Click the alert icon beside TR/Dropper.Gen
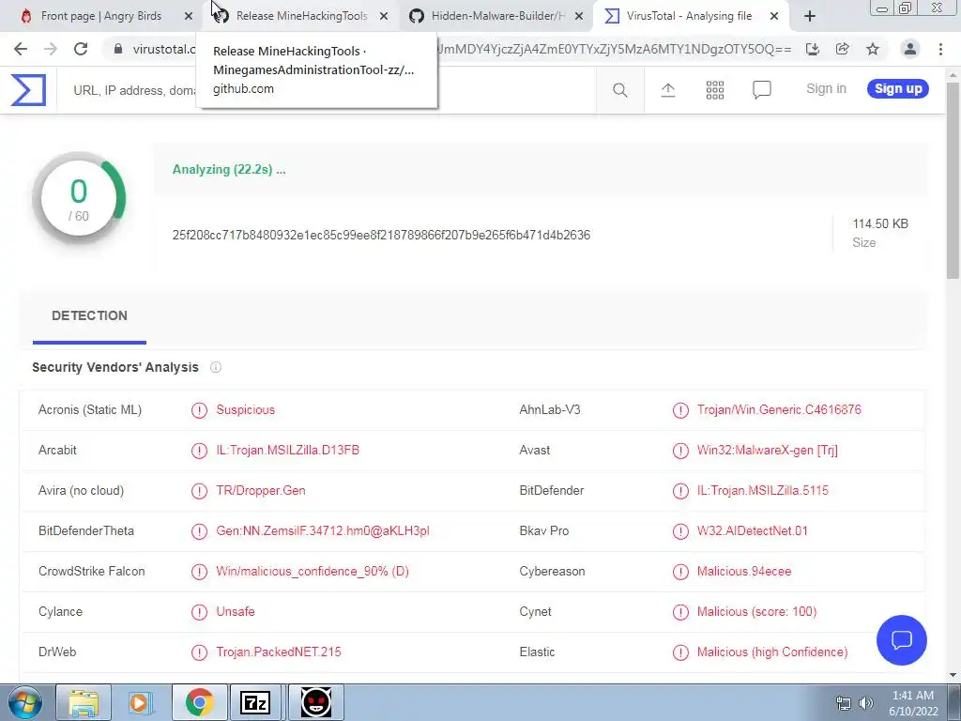The height and width of the screenshot is (721, 961). 199,491
